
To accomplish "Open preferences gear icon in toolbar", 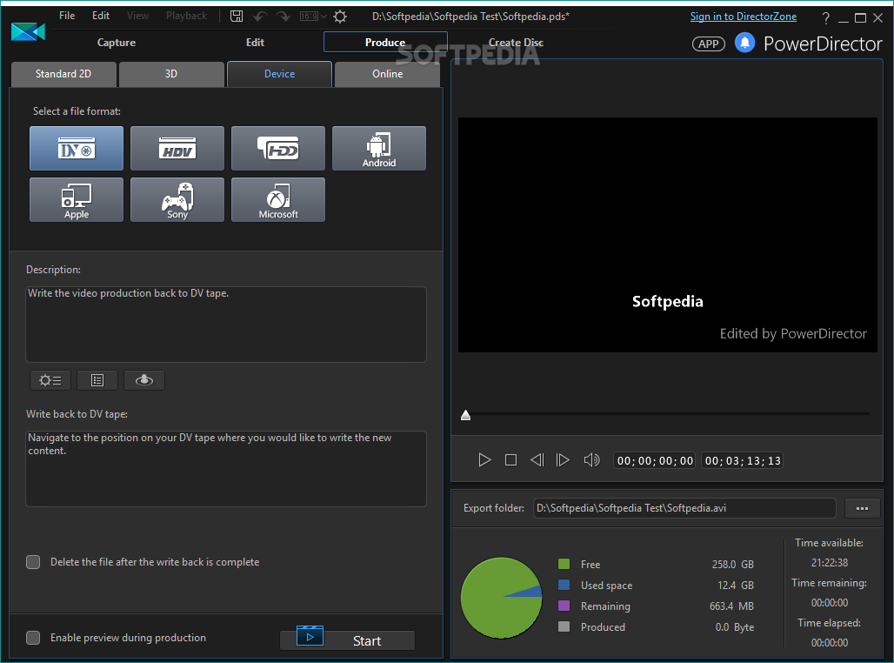I will (x=340, y=16).
